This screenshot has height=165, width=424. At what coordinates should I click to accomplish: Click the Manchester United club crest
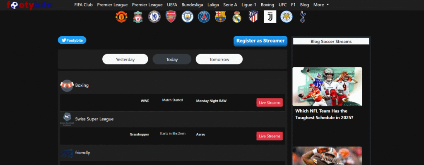coord(121,17)
